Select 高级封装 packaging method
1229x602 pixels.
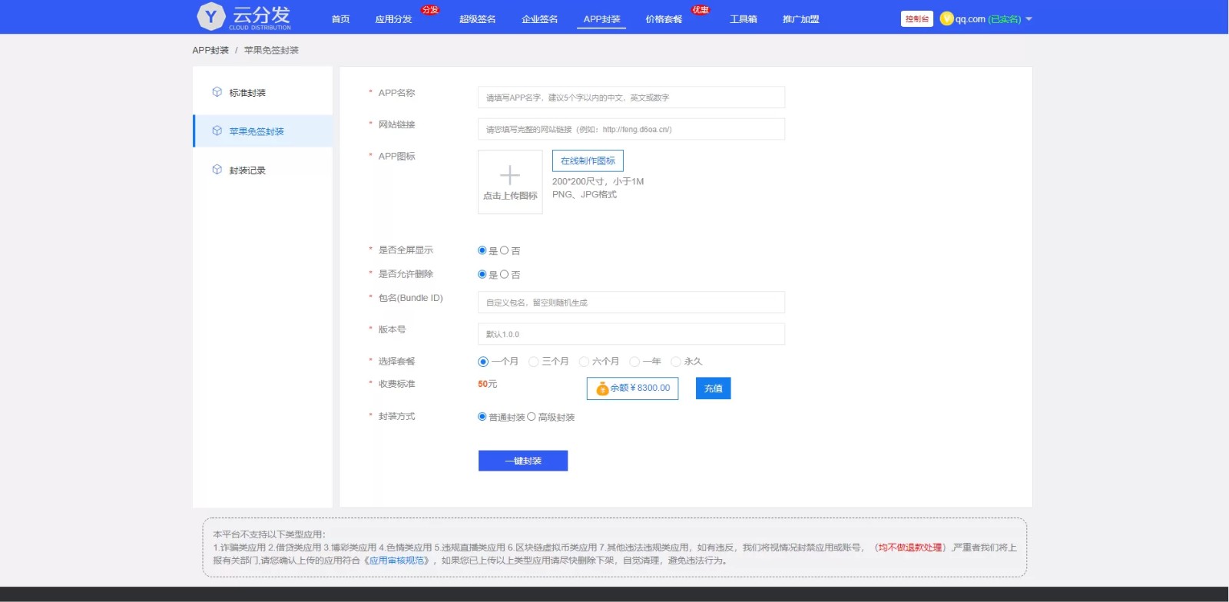pyautogui.click(x=532, y=417)
